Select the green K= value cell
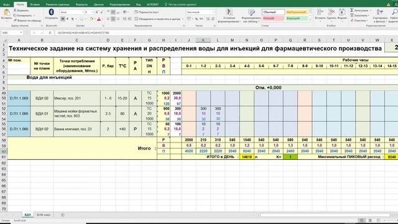Viewport: 398px width, 224px height. (x=290, y=157)
